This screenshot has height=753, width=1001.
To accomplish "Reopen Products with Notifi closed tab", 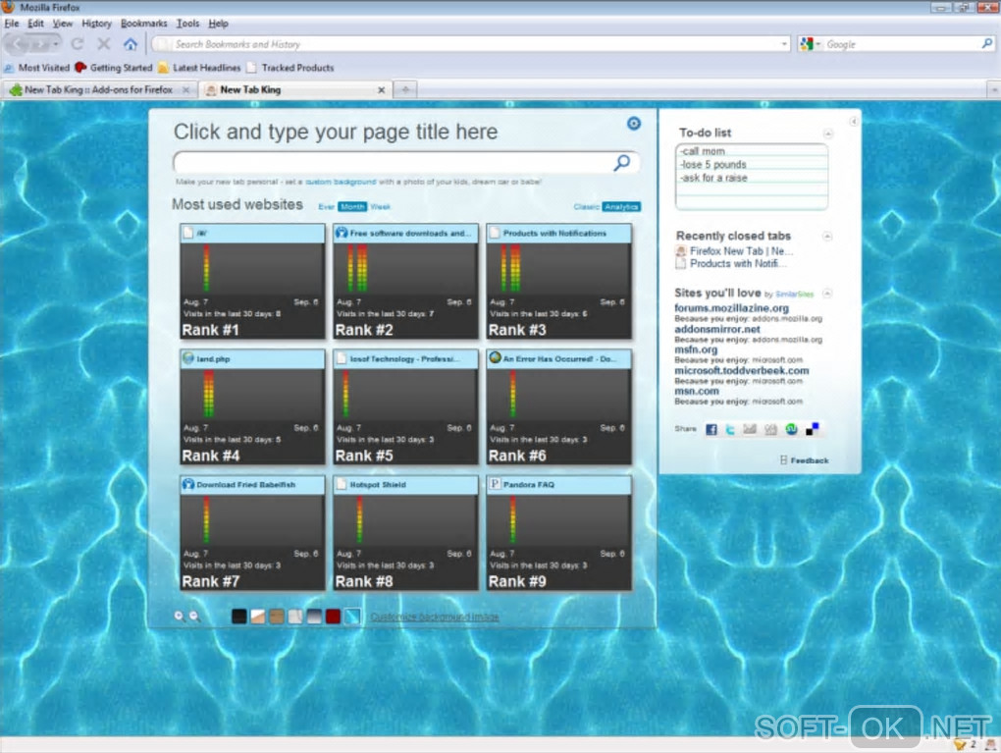I will click(731, 264).
